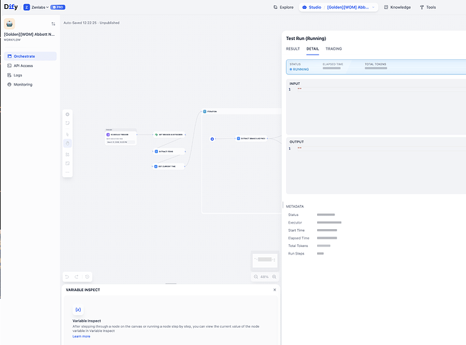The width and height of the screenshot is (466, 345).
Task: Collapse the left sidebar with toggle icon
Action: [53, 23]
